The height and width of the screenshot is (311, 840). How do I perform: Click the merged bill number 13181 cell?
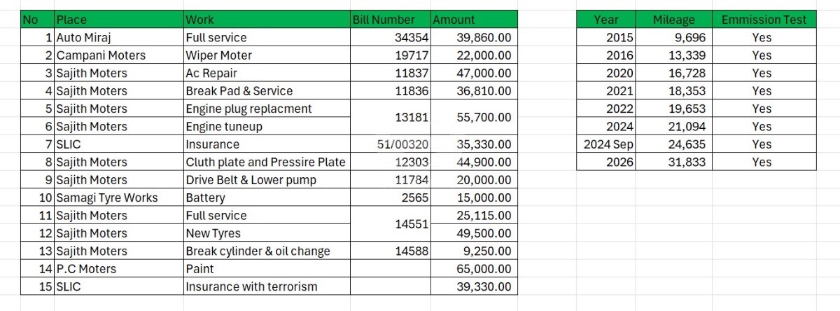pos(390,118)
